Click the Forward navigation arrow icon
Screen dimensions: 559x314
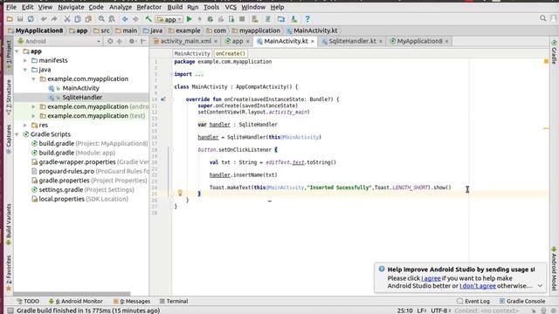(135, 19)
